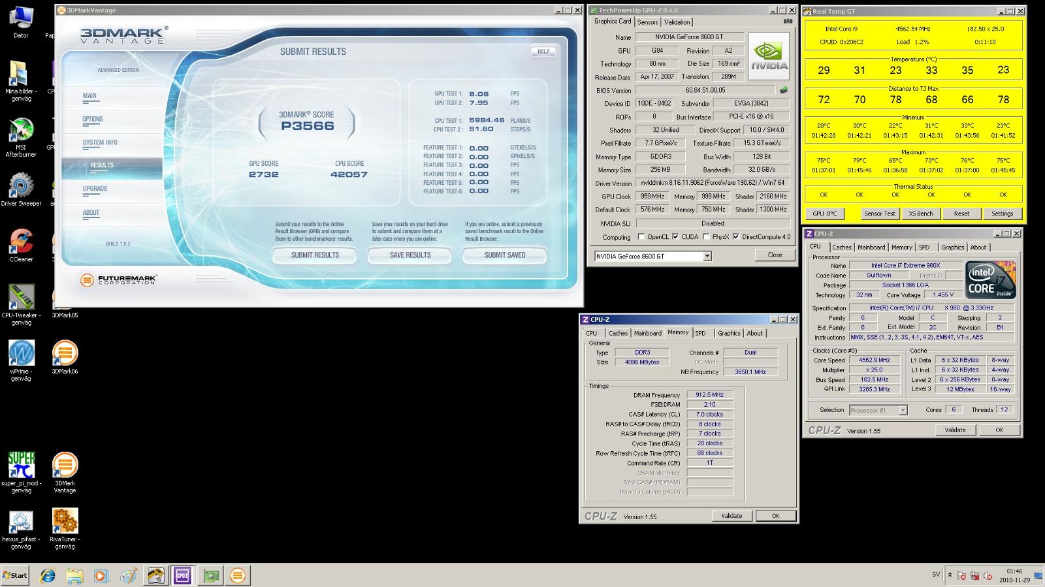Click the DRAM Frequency value 912.5 MHz
Screen dimensions: 1045x587
pyautogui.click(x=709, y=395)
